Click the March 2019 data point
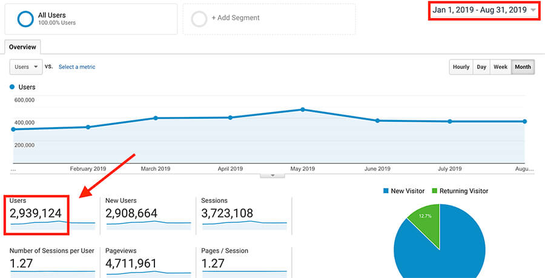545x278 pixels. (x=156, y=118)
